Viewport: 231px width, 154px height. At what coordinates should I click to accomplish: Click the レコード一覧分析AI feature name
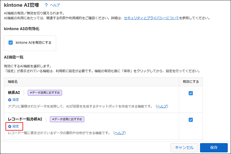25,119
